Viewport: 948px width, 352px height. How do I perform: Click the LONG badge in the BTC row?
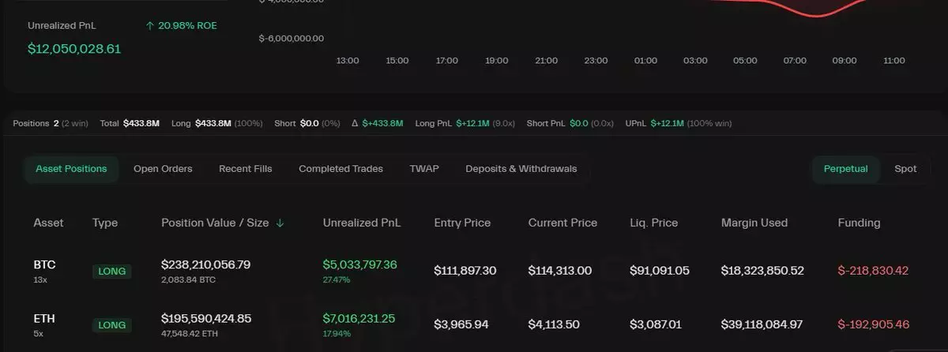tap(112, 271)
